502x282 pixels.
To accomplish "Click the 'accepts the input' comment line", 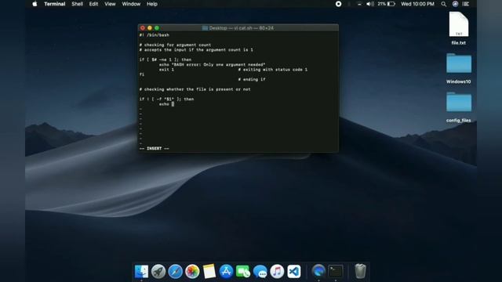I will click(196, 50).
